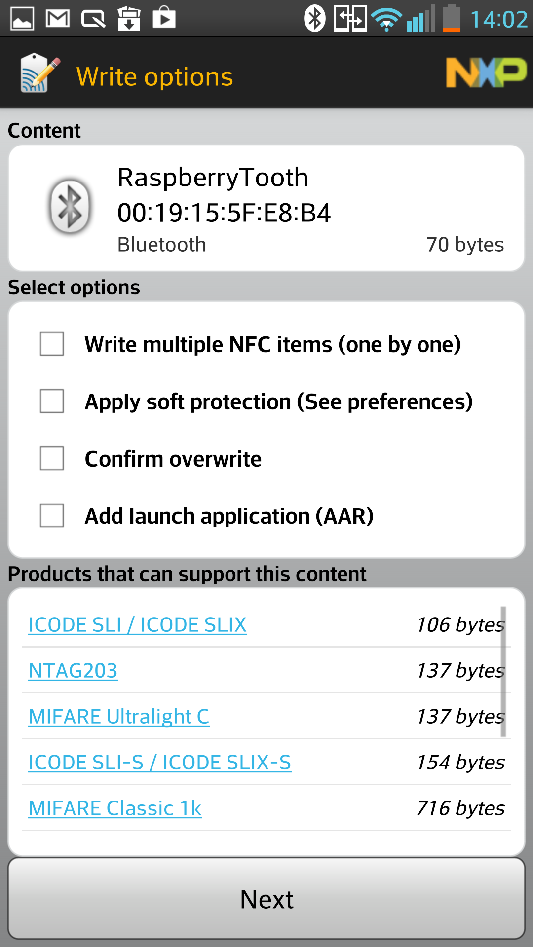Toggle the Confirm overwrite checkbox
Screen dimensions: 533x947
point(52,458)
